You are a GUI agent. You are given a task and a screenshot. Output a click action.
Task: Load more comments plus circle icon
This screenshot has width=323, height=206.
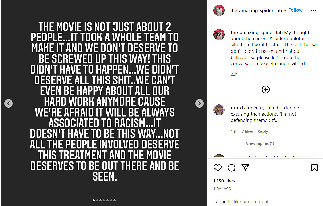[266, 90]
